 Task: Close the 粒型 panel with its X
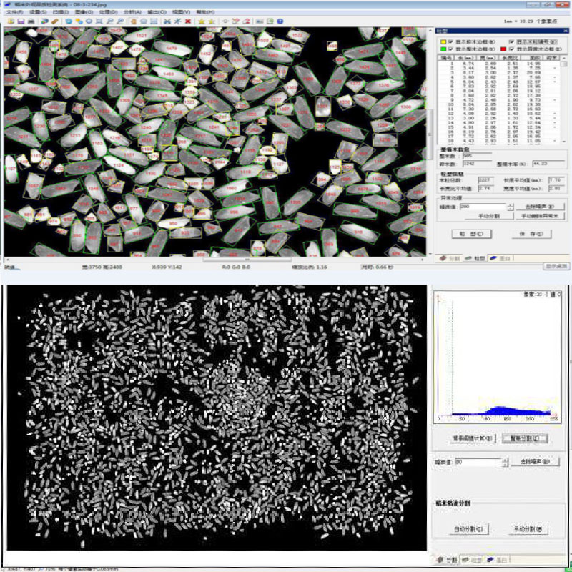(566, 31)
